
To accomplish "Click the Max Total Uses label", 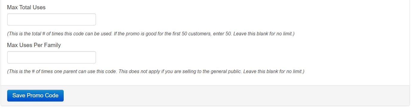I will click(x=26, y=7).
